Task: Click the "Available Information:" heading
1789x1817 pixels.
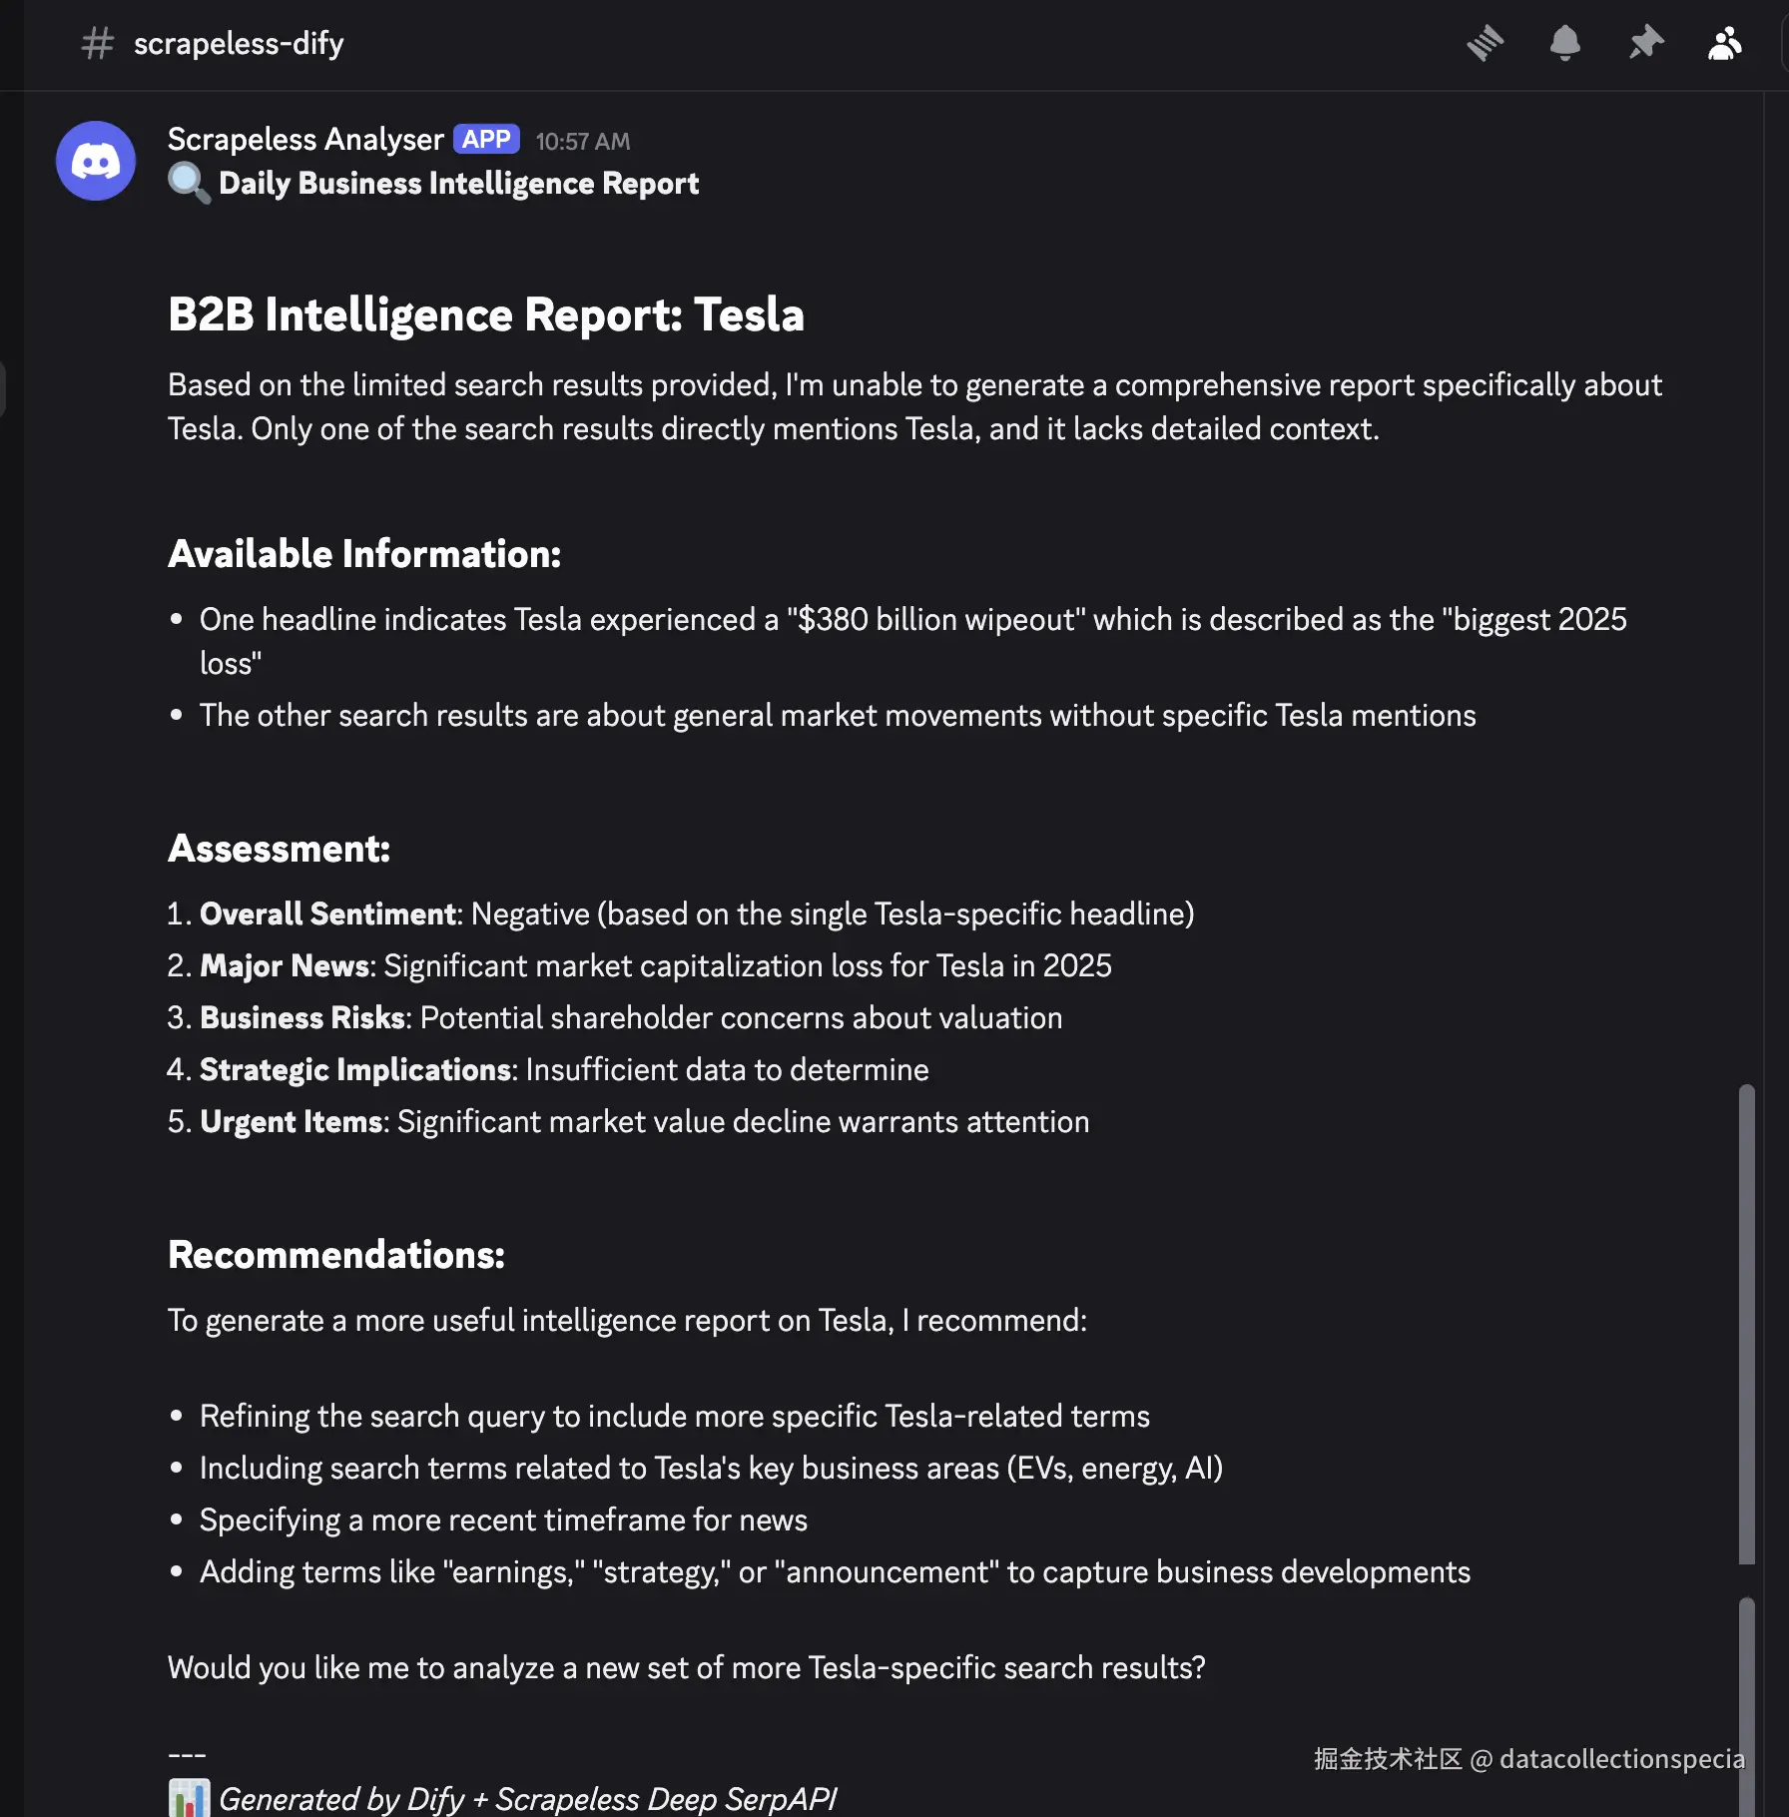Action: pos(364,554)
